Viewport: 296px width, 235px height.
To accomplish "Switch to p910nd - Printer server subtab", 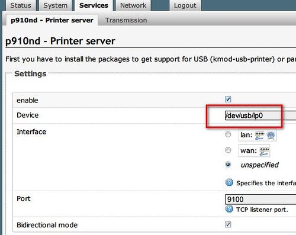I will tap(52, 20).
